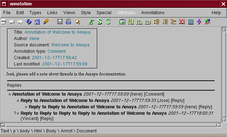Print the document with the printer icon
Viewport: 227px width, 137px height.
[68, 22]
